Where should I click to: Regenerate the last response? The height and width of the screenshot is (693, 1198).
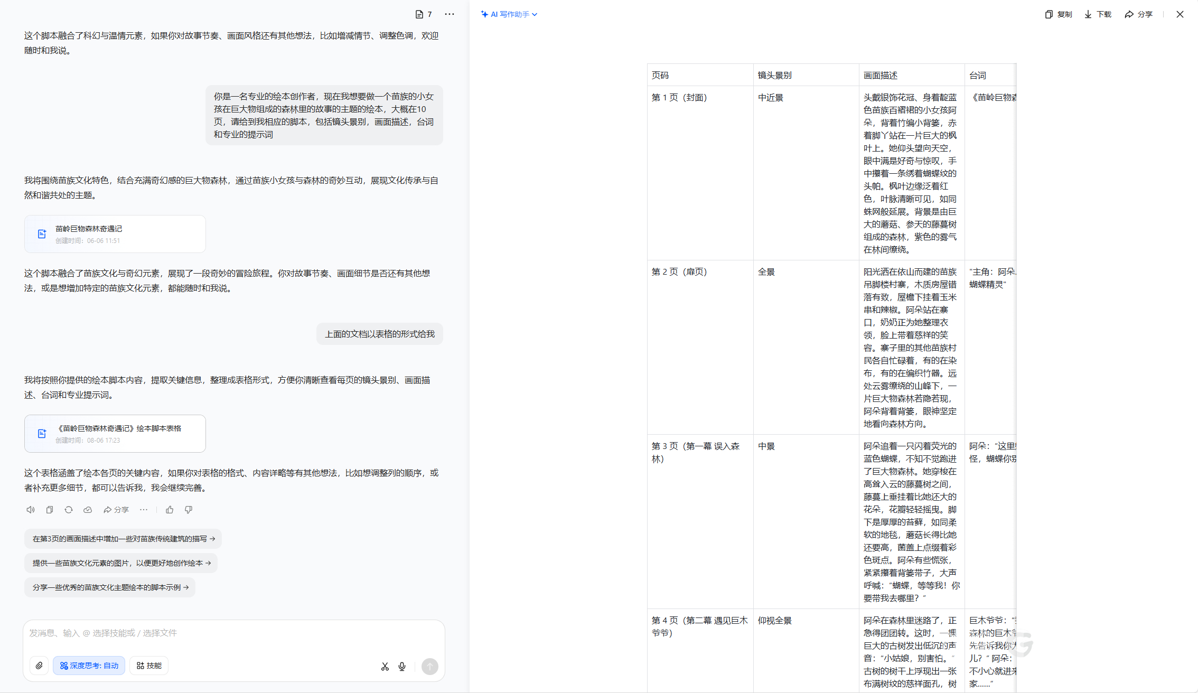point(69,510)
